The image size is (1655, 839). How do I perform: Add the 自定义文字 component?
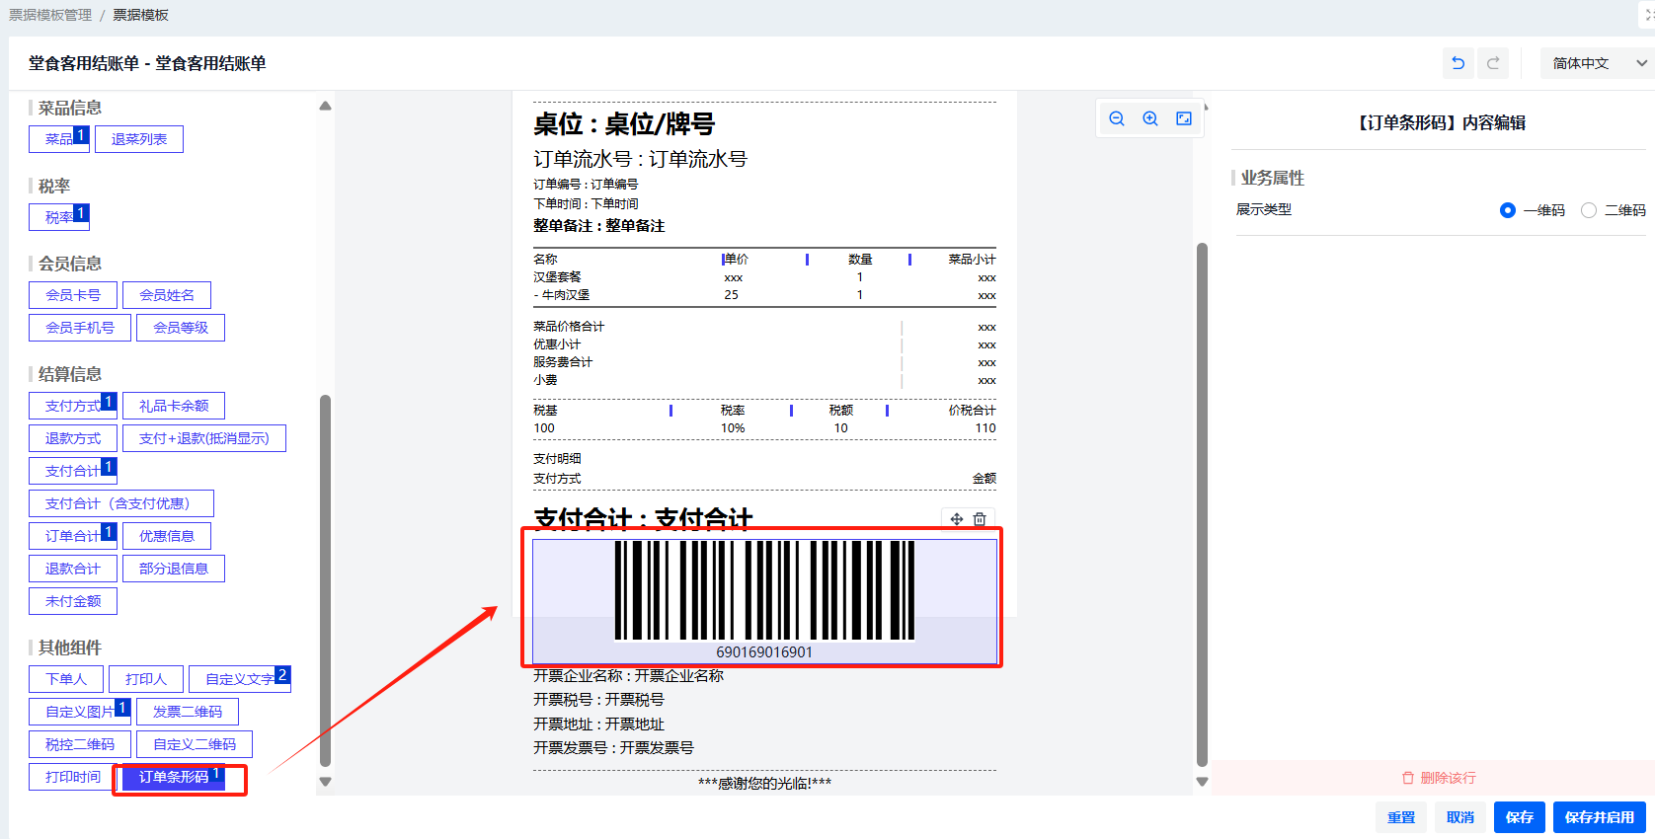click(240, 679)
